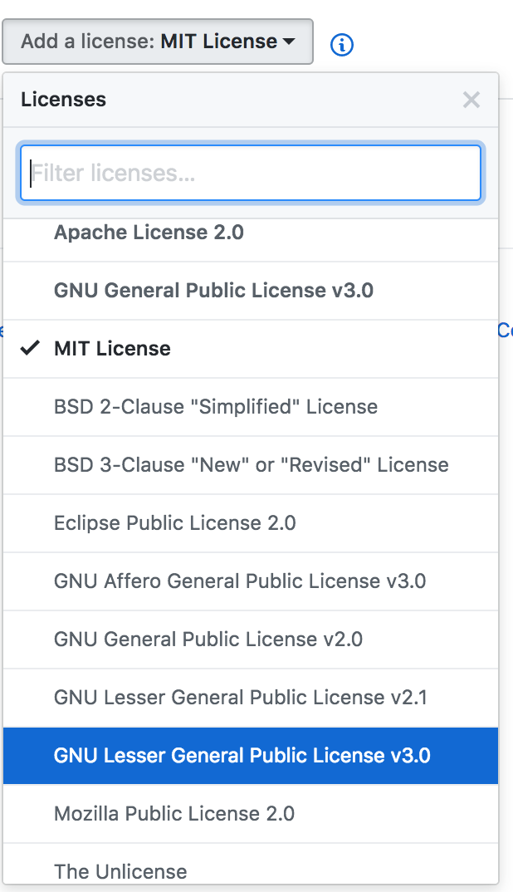The image size is (513, 892).
Task: Select BSD 3-Clause New or Revised License
Action: click(251, 465)
